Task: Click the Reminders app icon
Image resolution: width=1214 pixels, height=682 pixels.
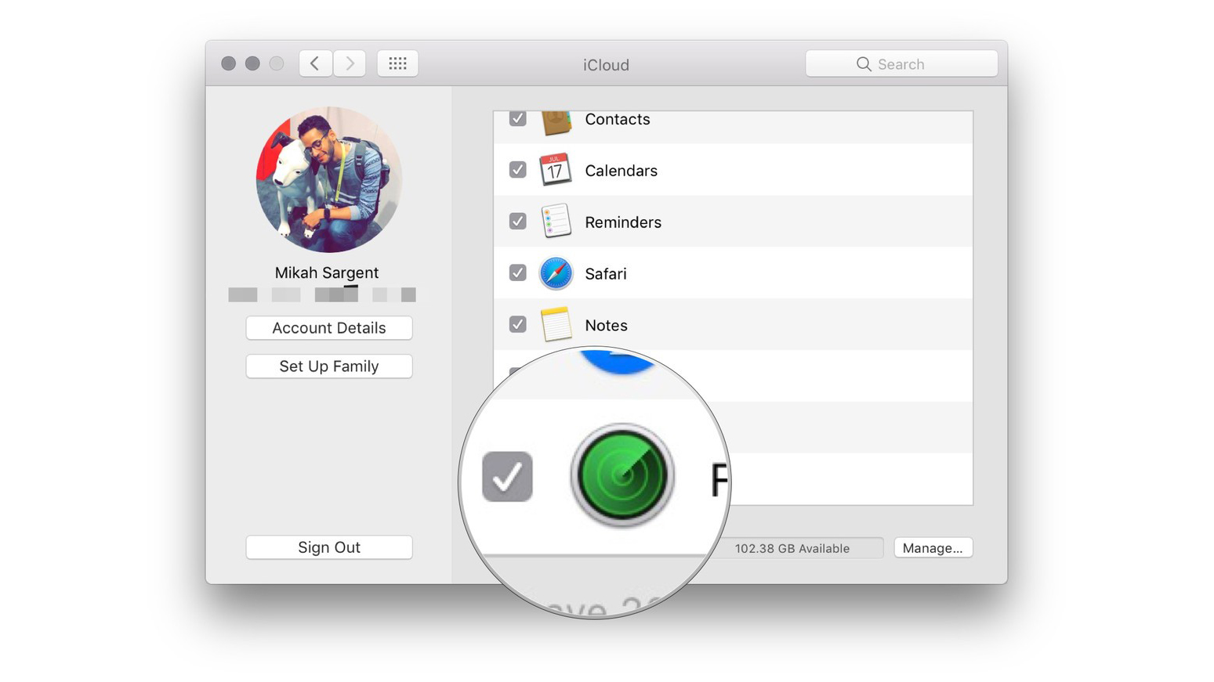Action: point(556,222)
